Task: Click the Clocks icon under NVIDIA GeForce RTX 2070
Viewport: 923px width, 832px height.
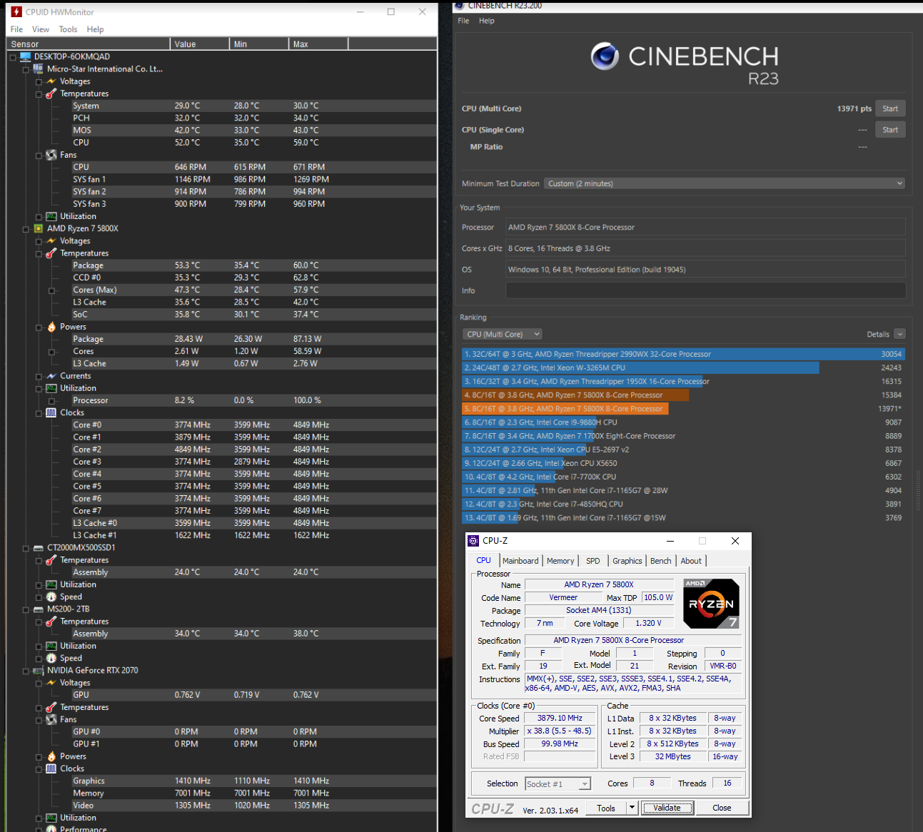Action: tap(51, 768)
